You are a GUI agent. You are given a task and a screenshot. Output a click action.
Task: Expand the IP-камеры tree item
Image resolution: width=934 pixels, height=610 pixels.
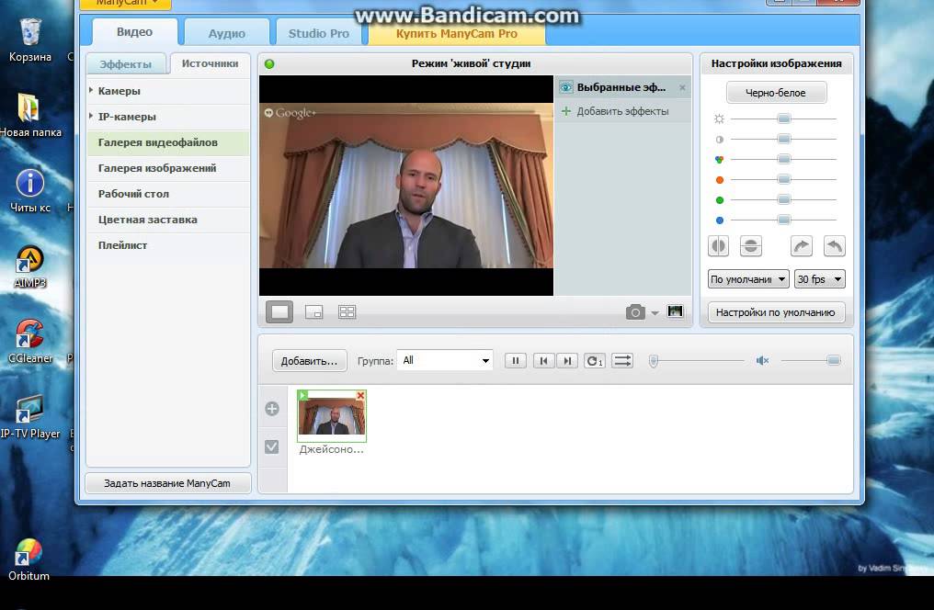click(x=91, y=116)
